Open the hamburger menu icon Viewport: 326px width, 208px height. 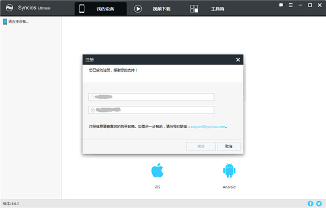[291, 5]
